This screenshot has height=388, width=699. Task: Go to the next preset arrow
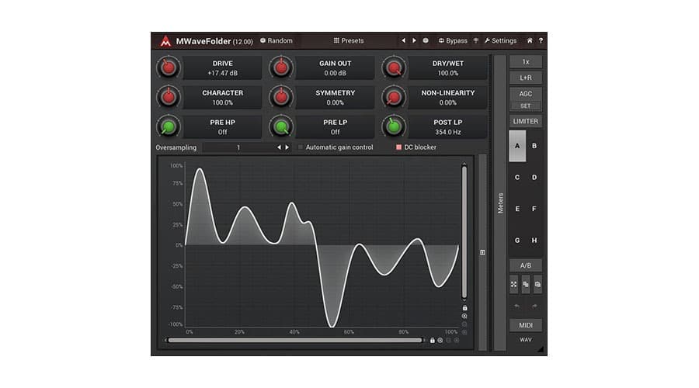pos(414,40)
